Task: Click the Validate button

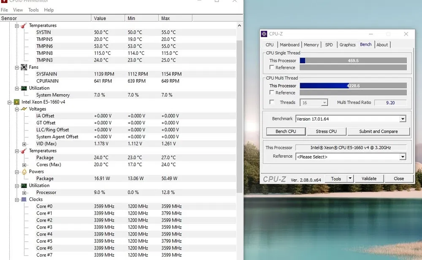Action: pyautogui.click(x=369, y=179)
